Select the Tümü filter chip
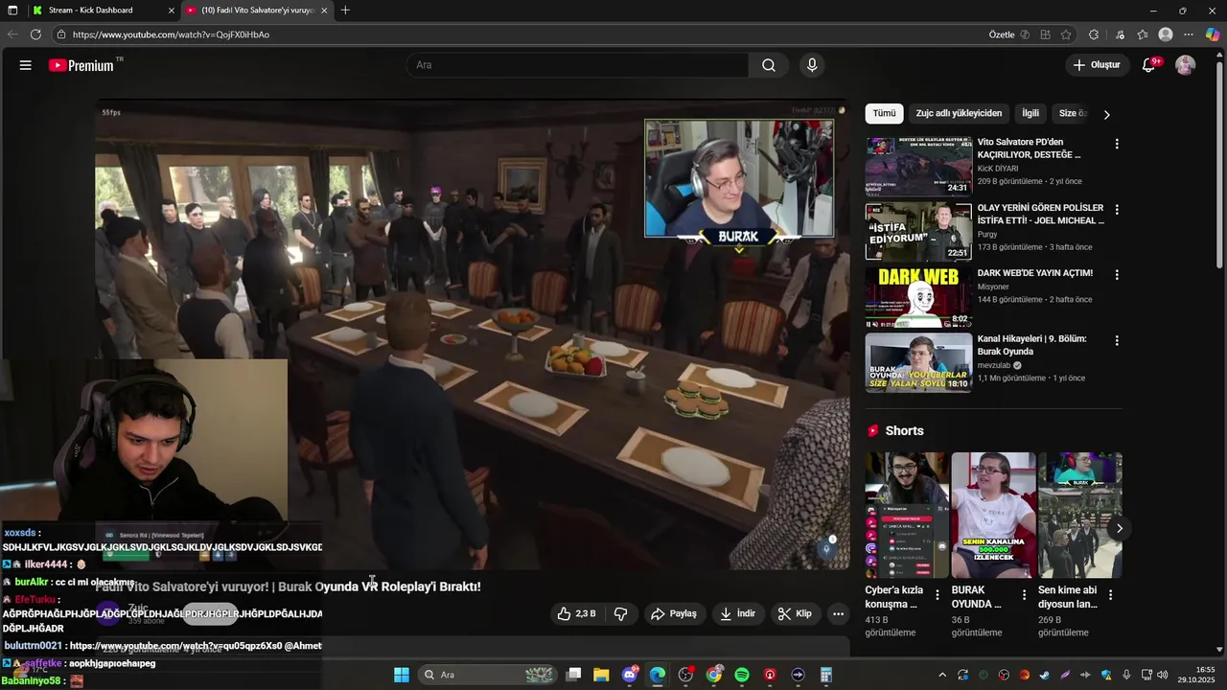1227x690 pixels. [884, 113]
